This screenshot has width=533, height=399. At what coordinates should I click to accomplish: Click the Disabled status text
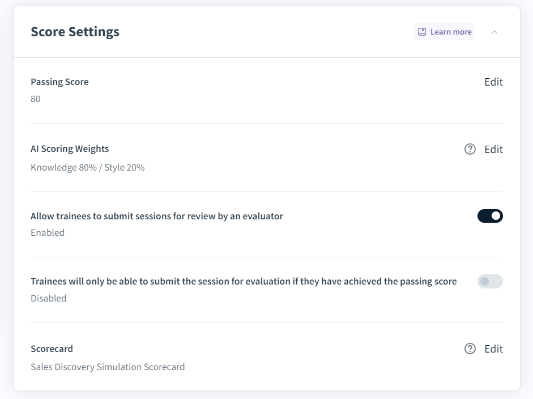49,299
